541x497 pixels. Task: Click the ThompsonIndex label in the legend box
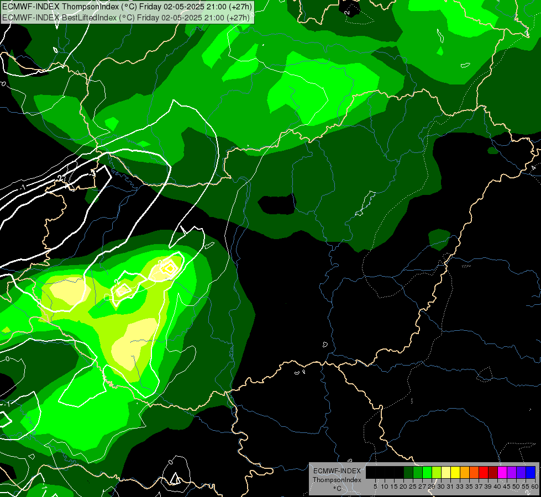coord(337,480)
